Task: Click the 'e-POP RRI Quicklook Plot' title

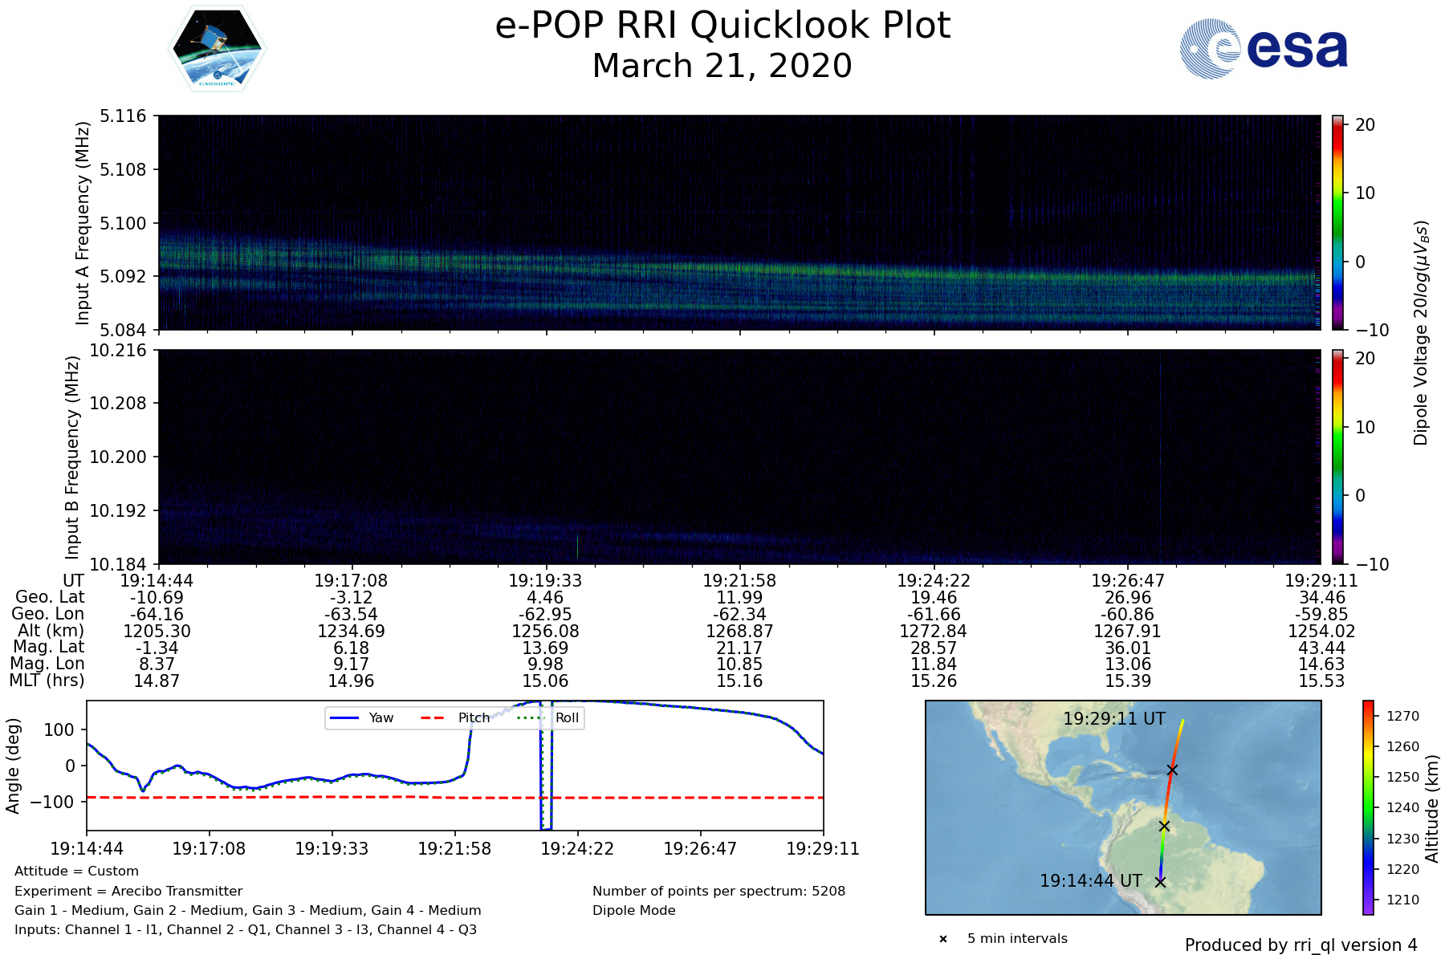Action: 722,26
